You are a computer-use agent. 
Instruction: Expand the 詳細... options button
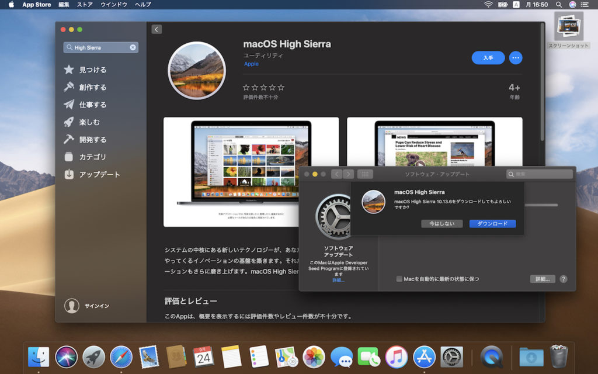pos(542,279)
